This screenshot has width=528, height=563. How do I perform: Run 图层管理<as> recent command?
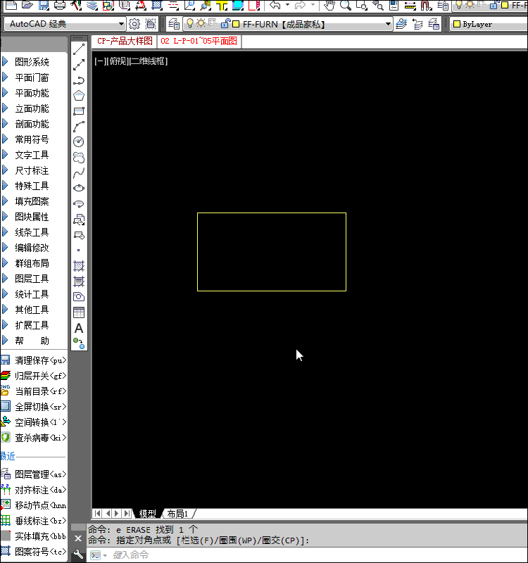pos(34,474)
